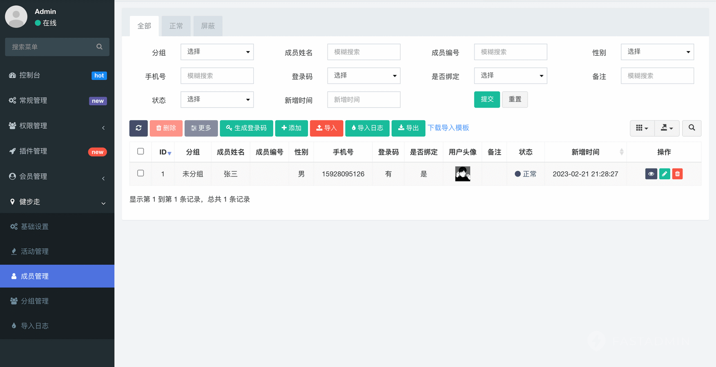The width and height of the screenshot is (716, 367).
Task: Click the search magnifier in sidebar menu
Action: 99,47
